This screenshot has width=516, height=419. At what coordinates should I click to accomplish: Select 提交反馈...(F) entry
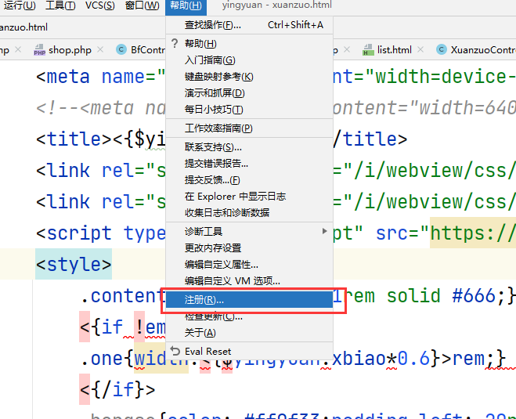[250, 180]
